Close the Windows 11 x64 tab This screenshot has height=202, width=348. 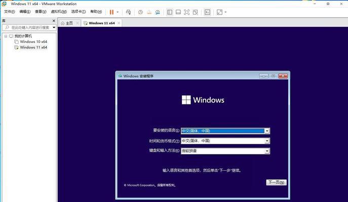pyautogui.click(x=119, y=23)
